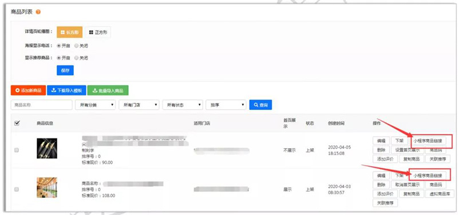Enable 海报显示电话 with 开启 radio

point(59,46)
